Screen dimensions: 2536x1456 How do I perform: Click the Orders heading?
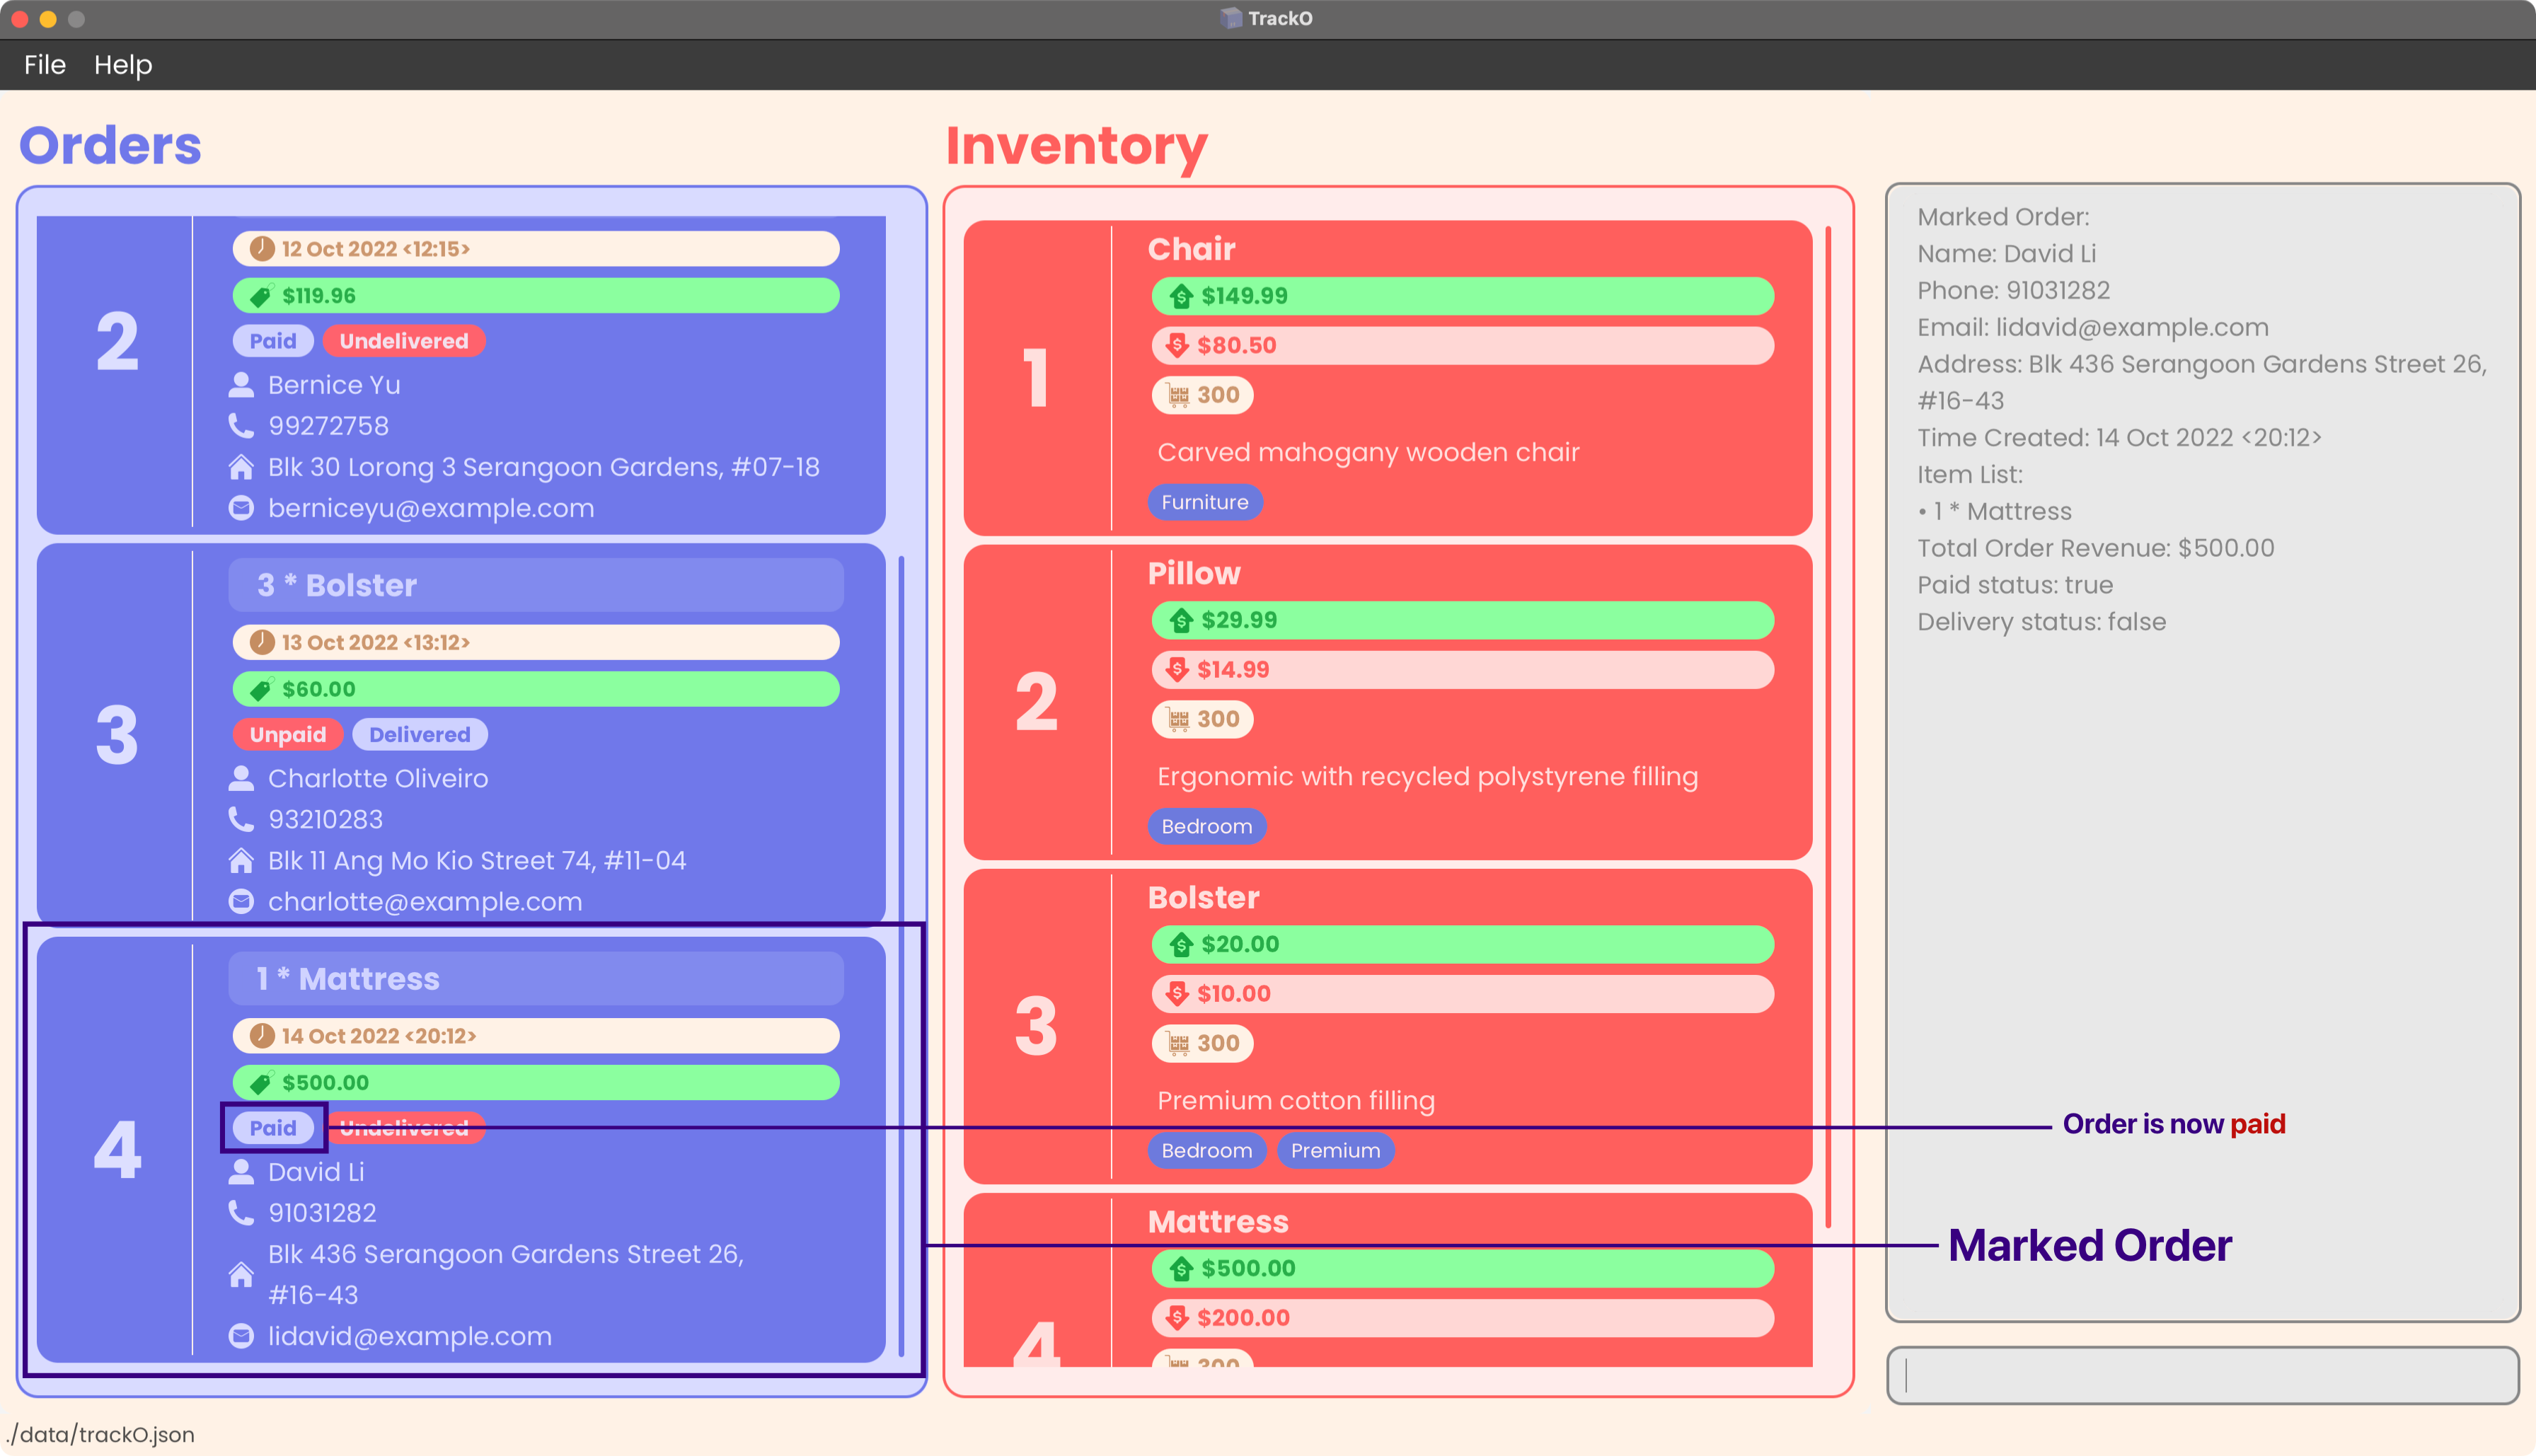(110, 145)
